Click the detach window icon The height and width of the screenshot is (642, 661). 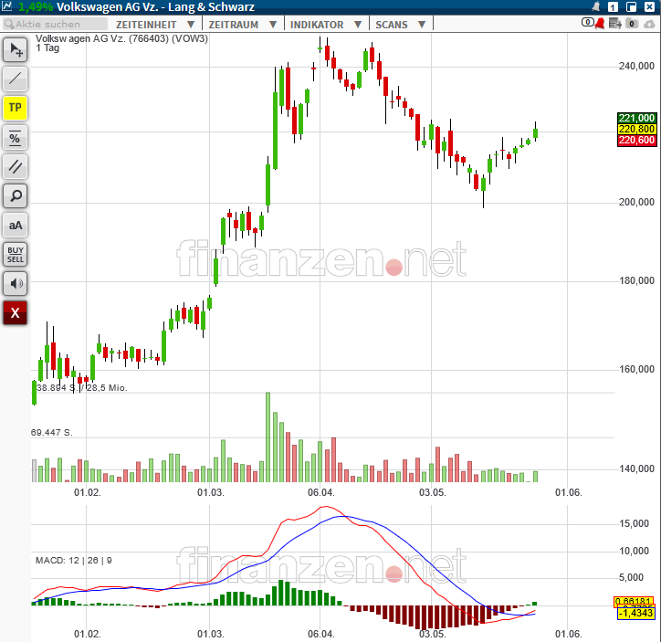[x=631, y=6]
